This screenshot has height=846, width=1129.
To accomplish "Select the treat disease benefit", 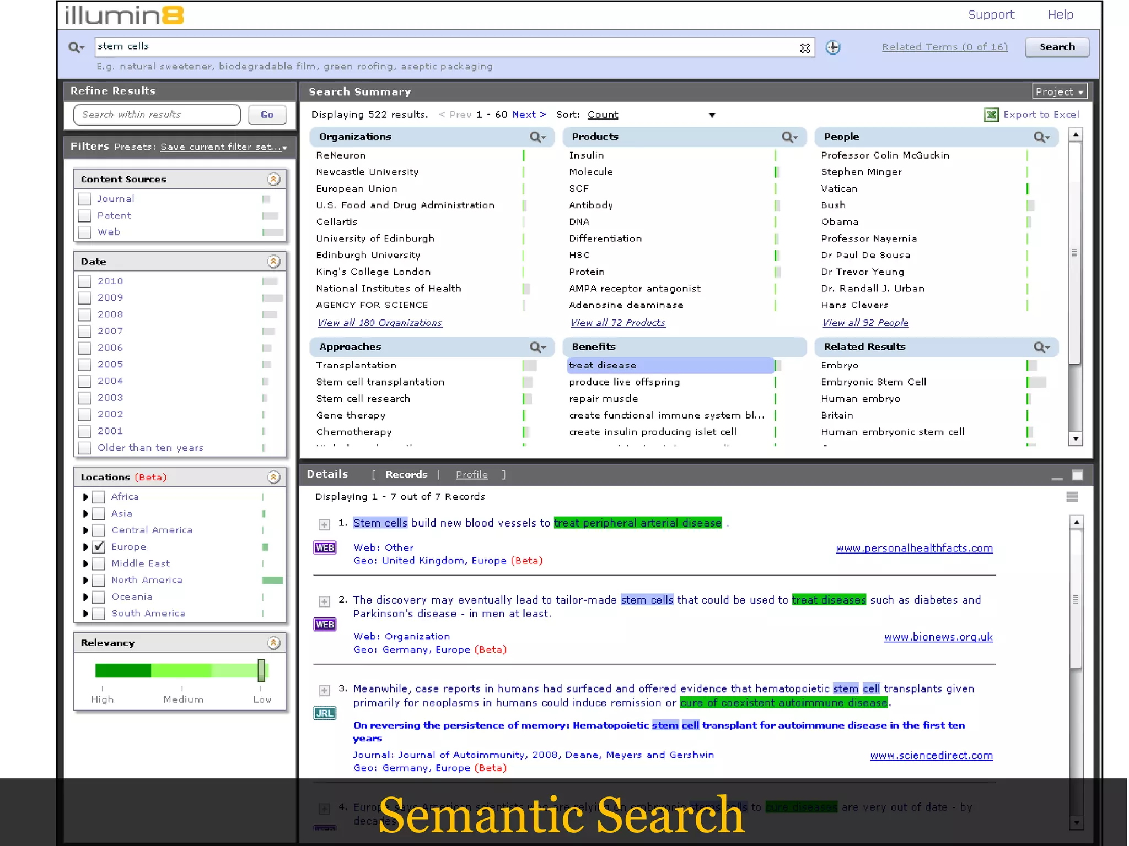I will (670, 366).
